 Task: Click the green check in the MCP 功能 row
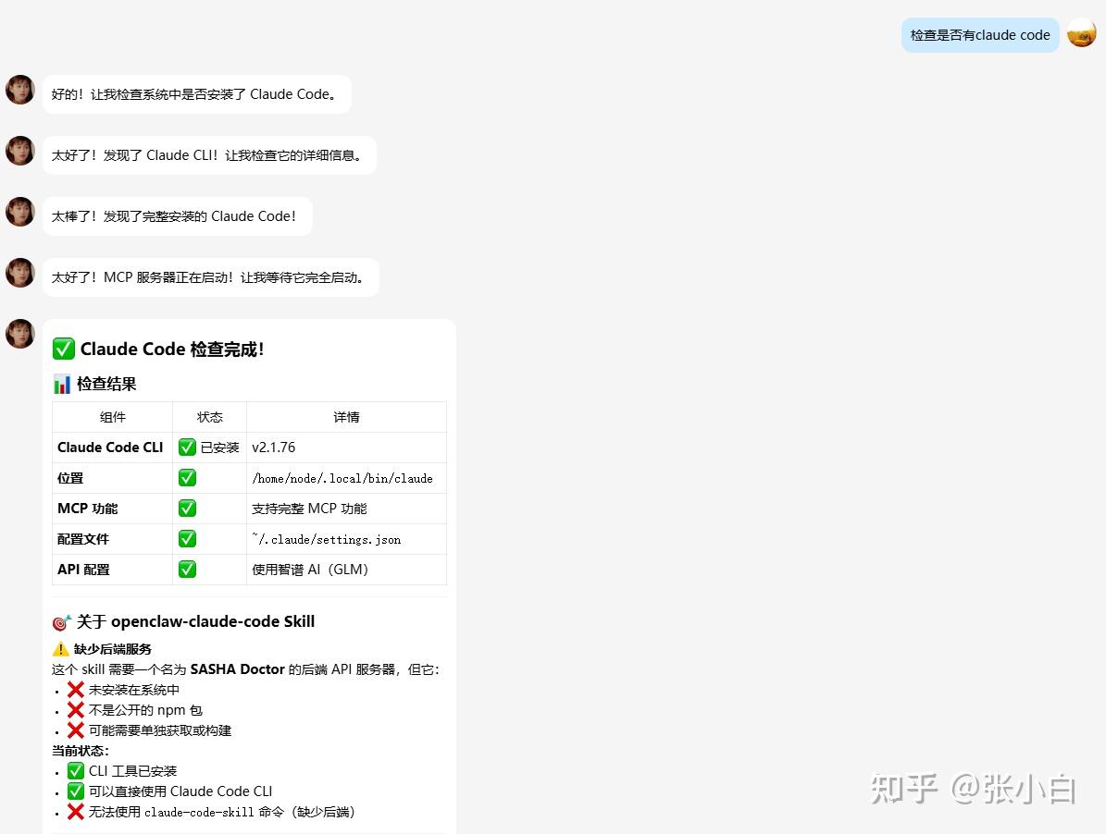tap(187, 508)
